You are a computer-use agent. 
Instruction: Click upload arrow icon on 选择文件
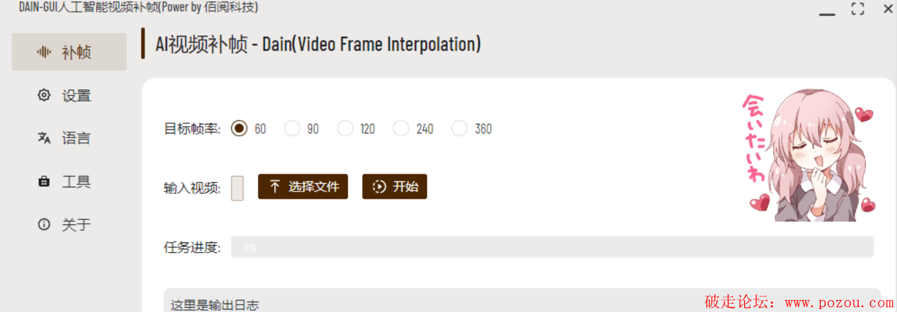click(x=275, y=186)
